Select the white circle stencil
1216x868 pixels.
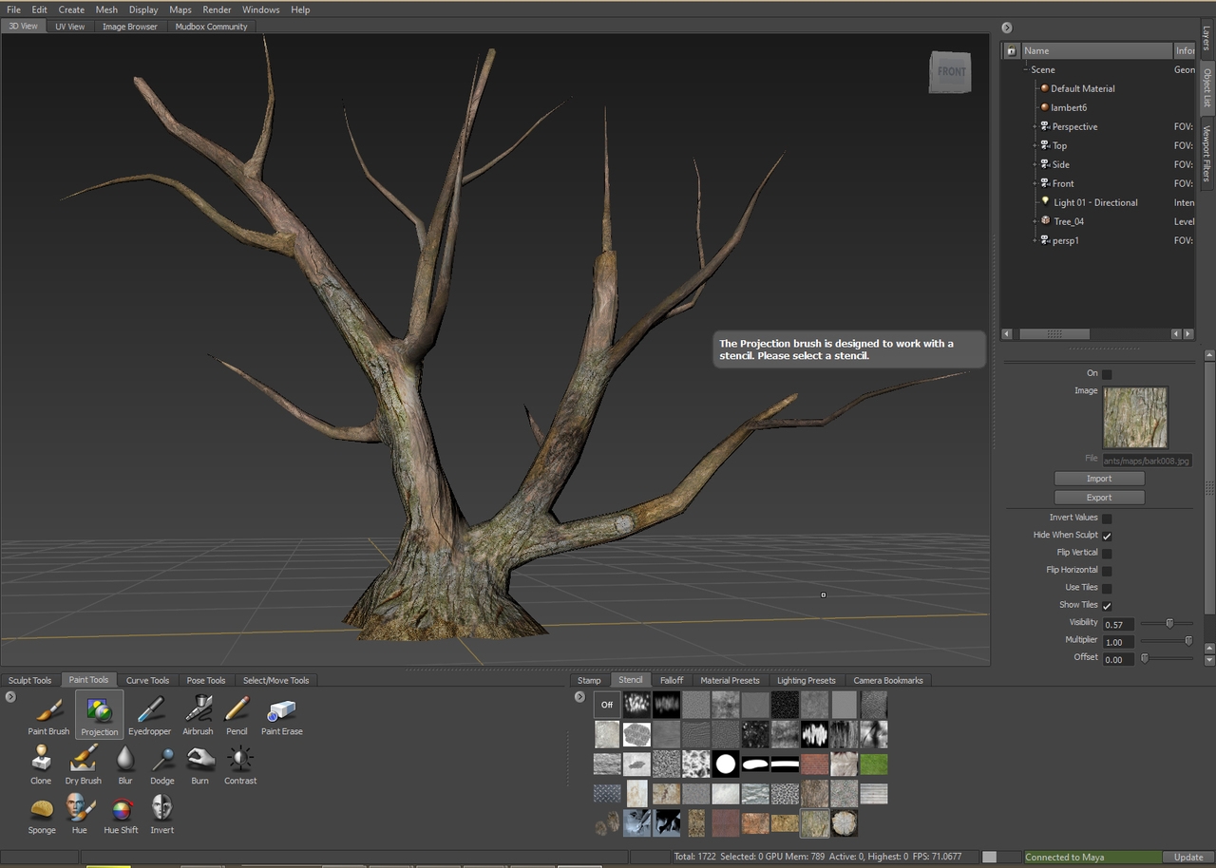coord(726,764)
